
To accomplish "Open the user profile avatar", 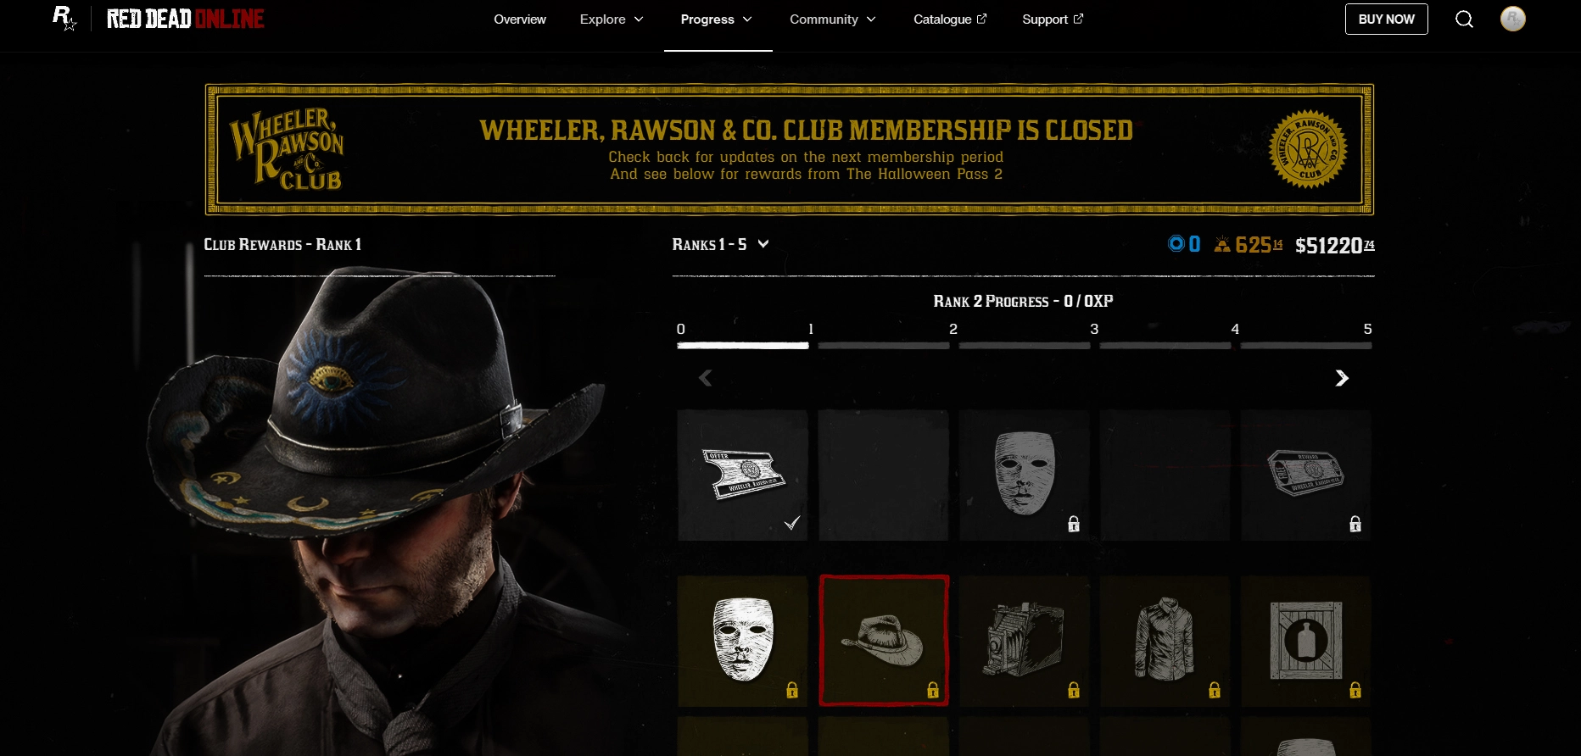I will pos(1512,19).
